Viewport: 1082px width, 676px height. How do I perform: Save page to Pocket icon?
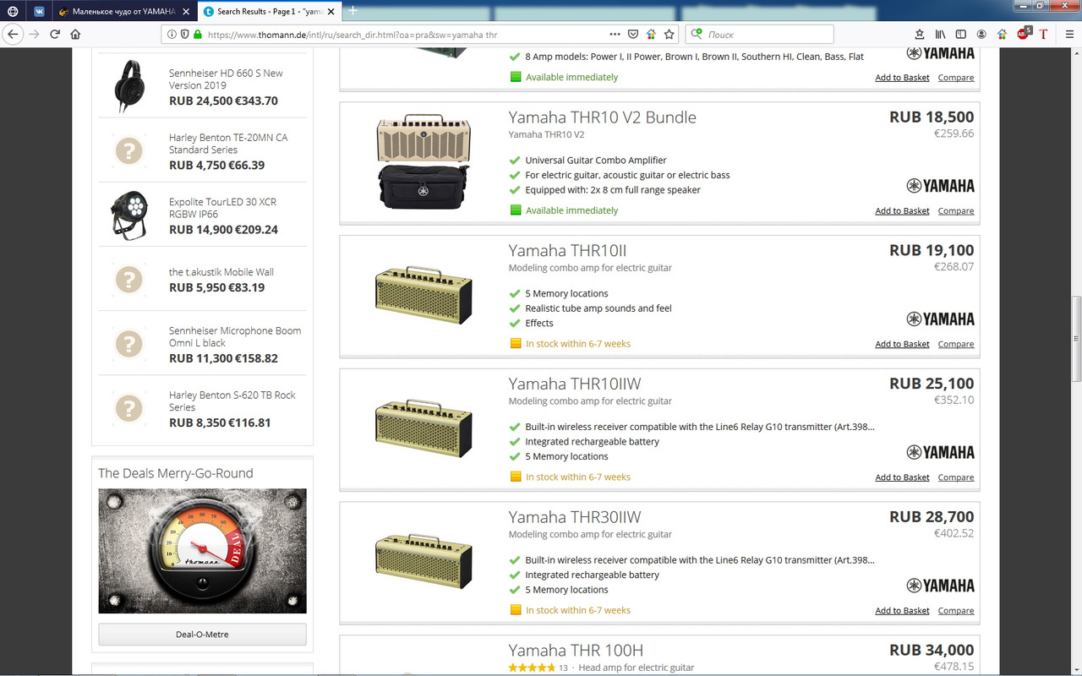pyautogui.click(x=633, y=35)
